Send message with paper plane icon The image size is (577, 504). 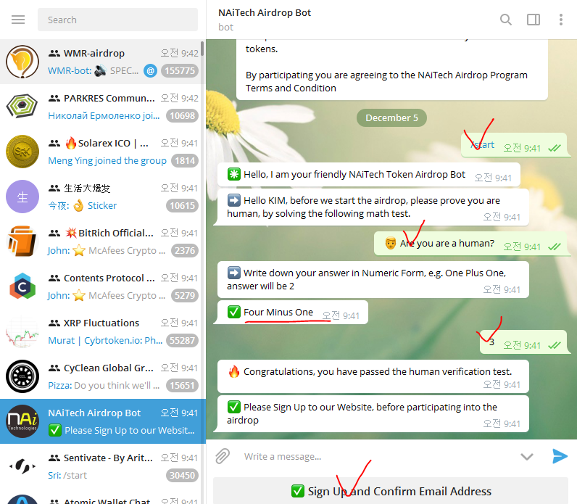(560, 456)
